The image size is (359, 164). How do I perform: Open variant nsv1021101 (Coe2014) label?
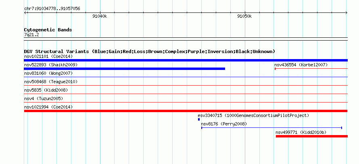[x=48, y=56]
